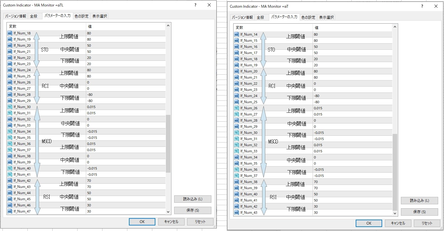444x231 pixels.
Task: Select the If_Num_36 variable icon in +αT window
Action: click(237, 170)
